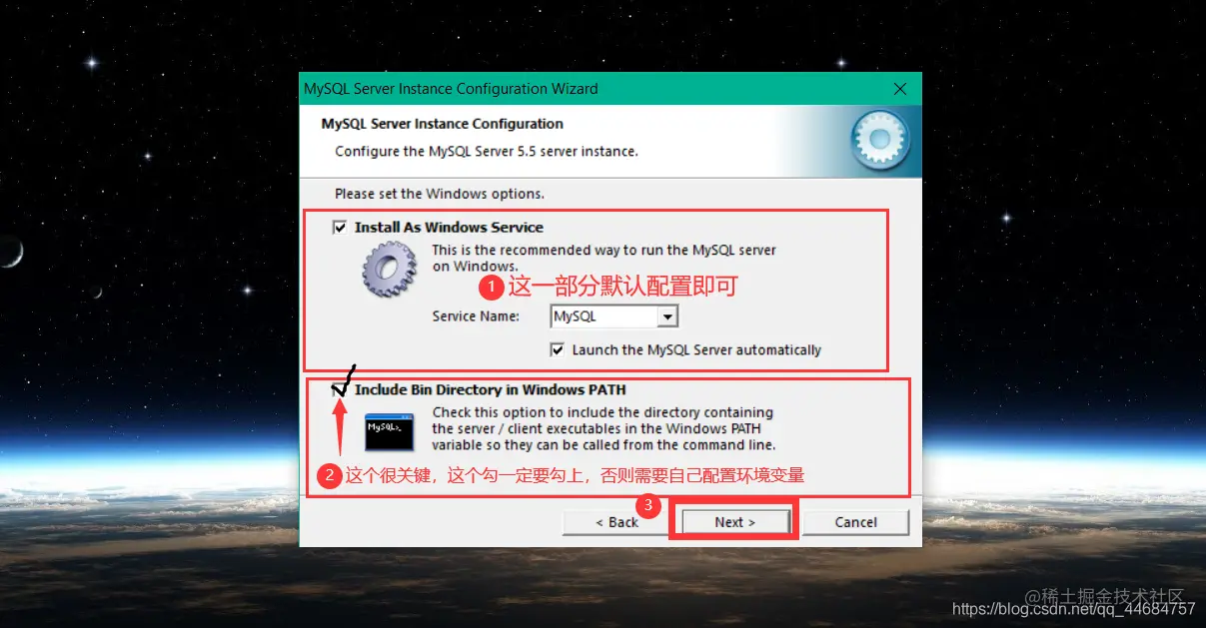Click the blue gear logo in wizard header

point(880,142)
